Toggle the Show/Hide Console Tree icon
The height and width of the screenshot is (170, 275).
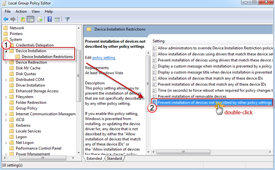(30, 19)
